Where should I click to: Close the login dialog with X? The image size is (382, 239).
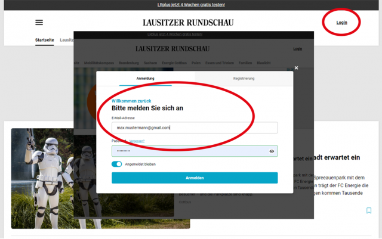coord(296,68)
